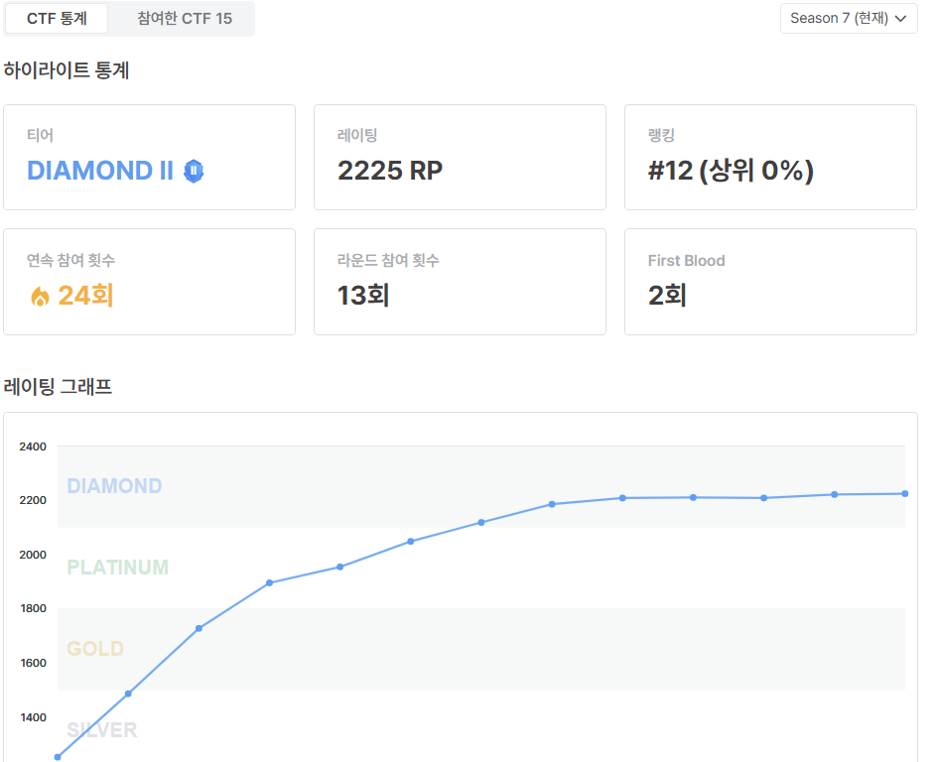Open the Season 7 dropdown chevron
The height and width of the screenshot is (762, 935).
901,19
